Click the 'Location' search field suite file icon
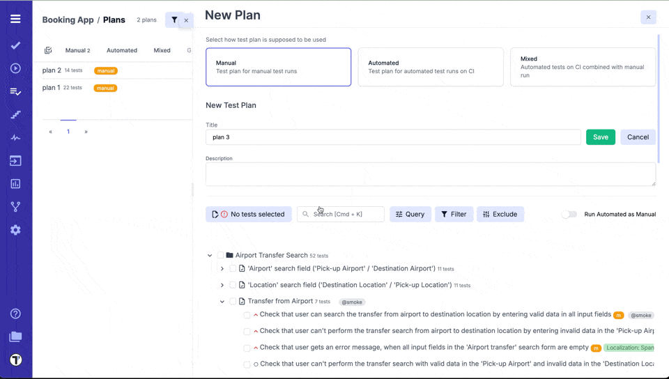669x379 pixels. (242, 285)
